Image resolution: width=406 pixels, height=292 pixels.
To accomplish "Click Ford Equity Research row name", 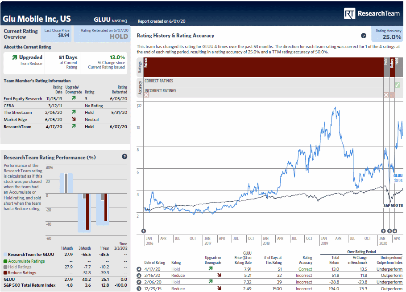I will pyautogui.click(x=23, y=99).
